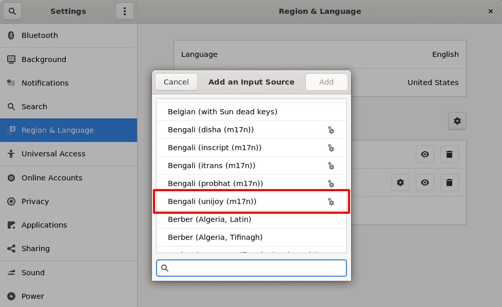Click the Bluetooth entry's icon in the sidebar
The image size is (502, 307).
click(10, 35)
